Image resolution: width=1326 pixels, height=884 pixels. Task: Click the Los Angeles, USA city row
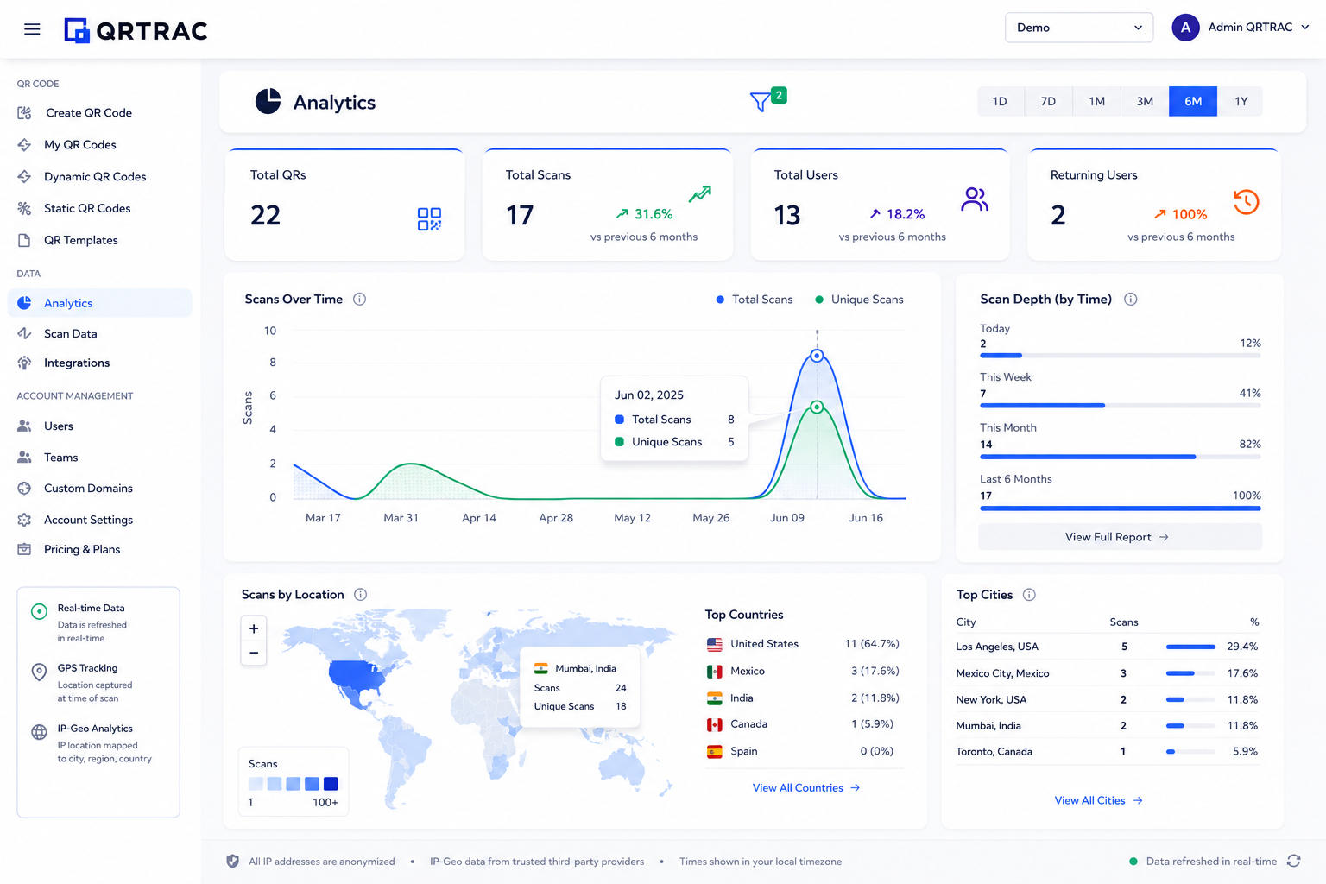pyautogui.click(x=1107, y=647)
